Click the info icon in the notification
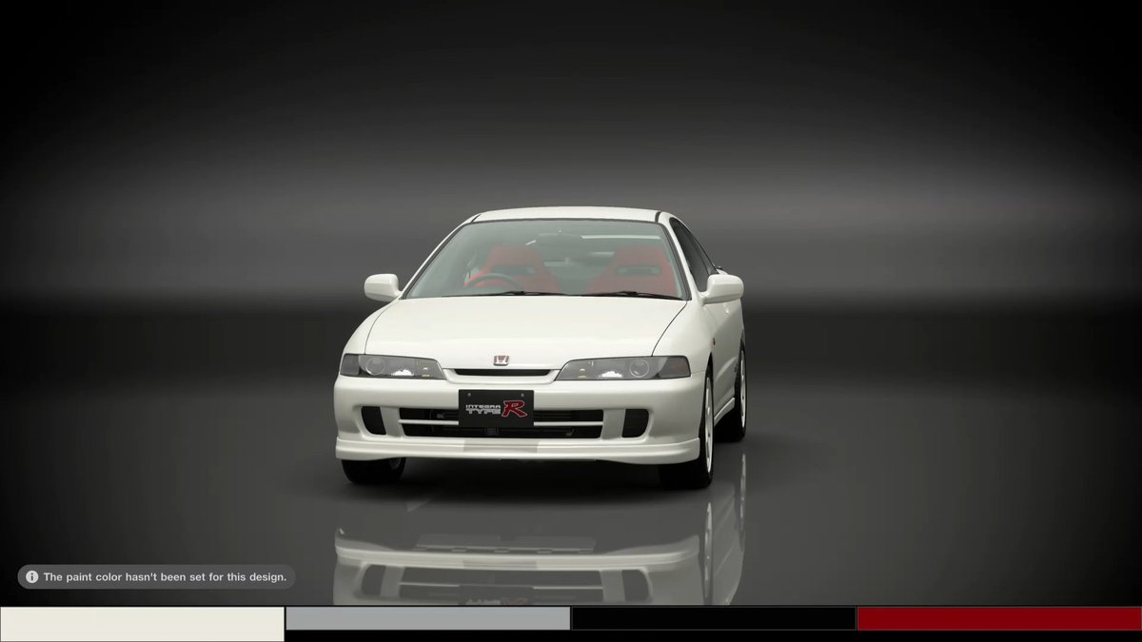1142x642 pixels. [31, 576]
